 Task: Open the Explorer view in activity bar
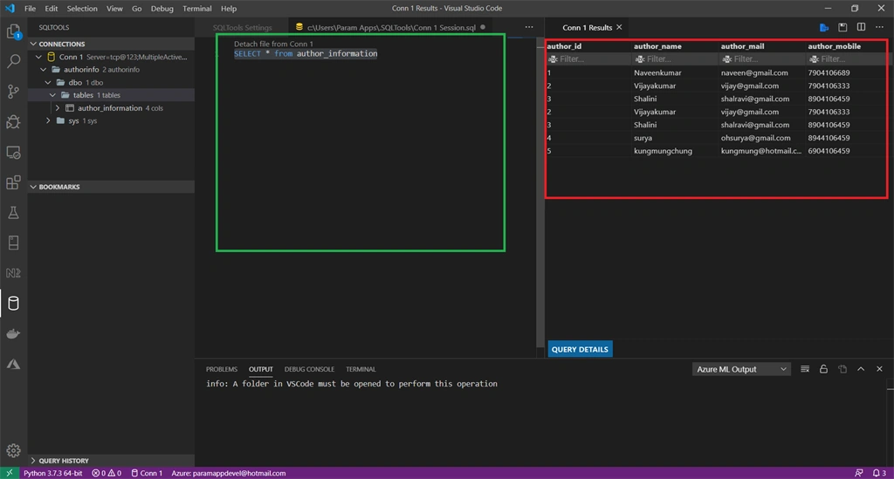(x=13, y=31)
